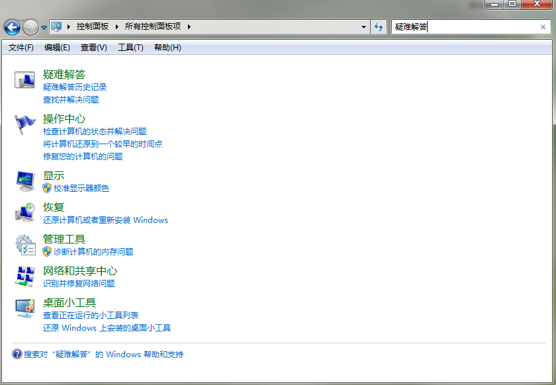Open 将计算机还原到一个较早的时间点
Screen dimensions: 556x385
[103, 144]
